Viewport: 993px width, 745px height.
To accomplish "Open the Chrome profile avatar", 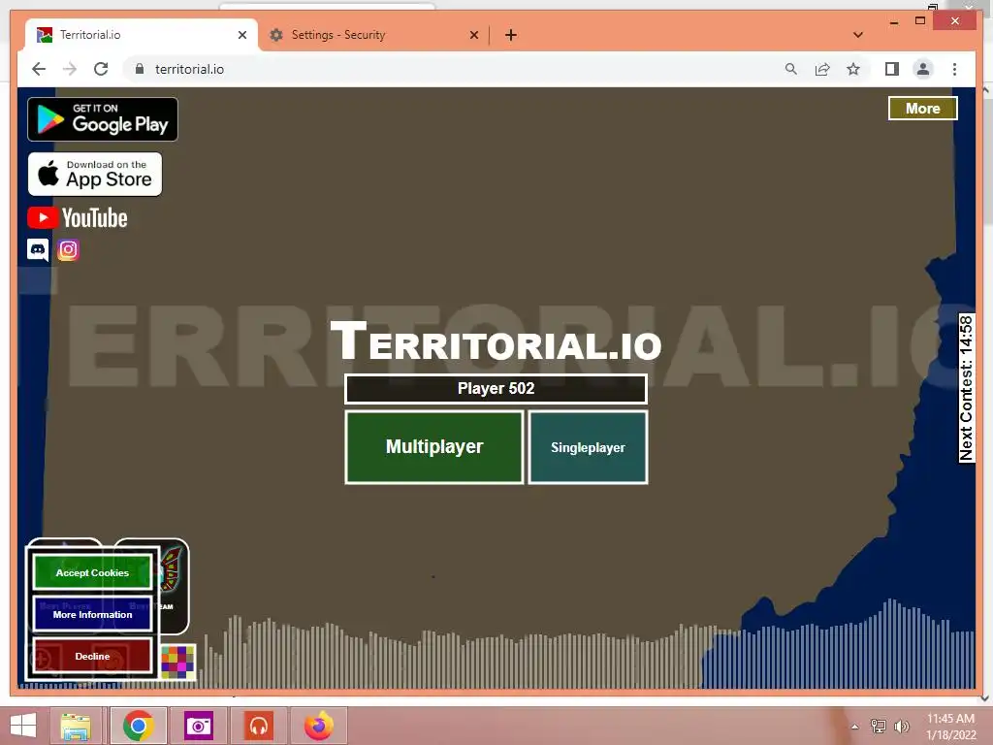I will (923, 69).
